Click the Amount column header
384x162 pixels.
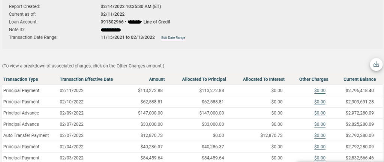157,79
